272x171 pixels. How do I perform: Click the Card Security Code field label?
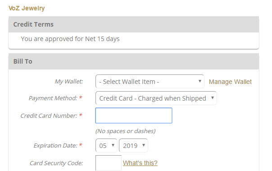[x=56, y=163]
